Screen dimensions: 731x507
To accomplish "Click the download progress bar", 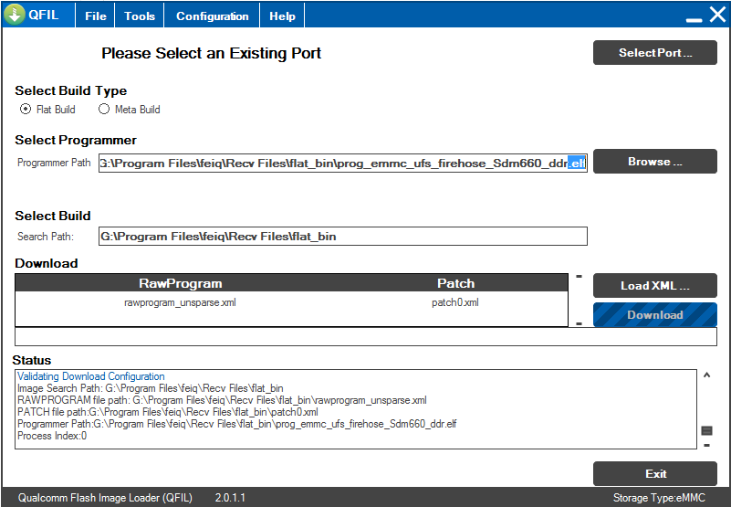I will 366,336.
